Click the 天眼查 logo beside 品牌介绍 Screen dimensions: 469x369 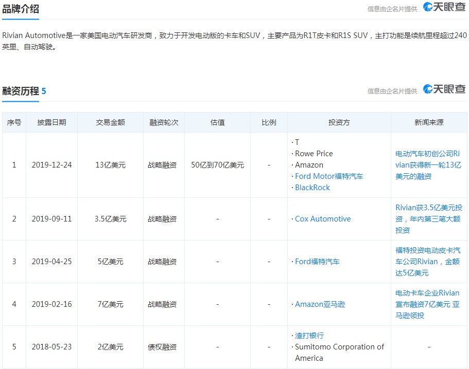click(x=444, y=7)
